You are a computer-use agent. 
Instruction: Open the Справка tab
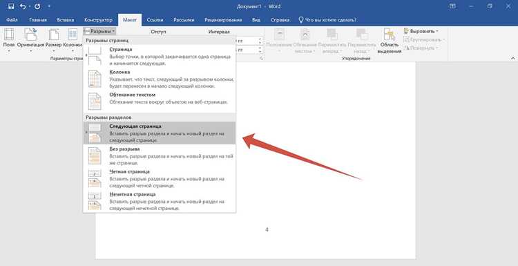click(x=280, y=20)
